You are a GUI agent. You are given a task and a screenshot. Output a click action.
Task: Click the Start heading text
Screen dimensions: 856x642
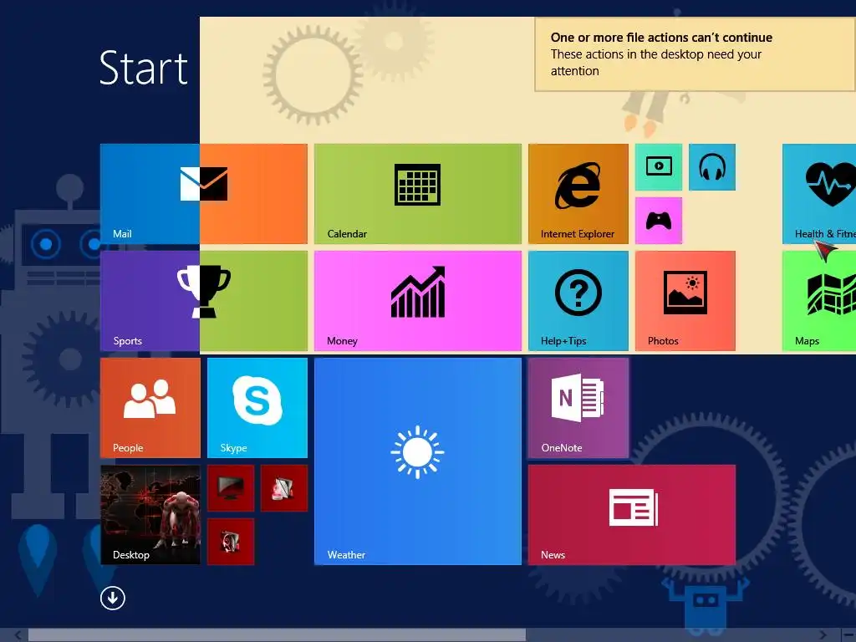click(x=144, y=69)
